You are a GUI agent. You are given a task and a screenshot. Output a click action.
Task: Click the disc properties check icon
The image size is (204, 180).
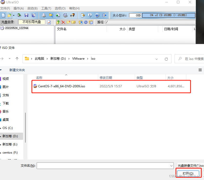(x=49, y=22)
